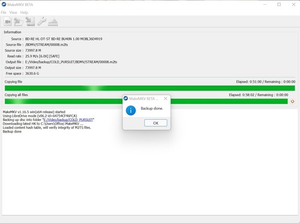Click the open disc toolbar icon

pos(19,22)
